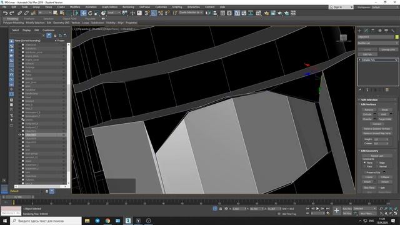Click the object color swatch
Screen dimensions: 400x225
[x=397, y=37]
